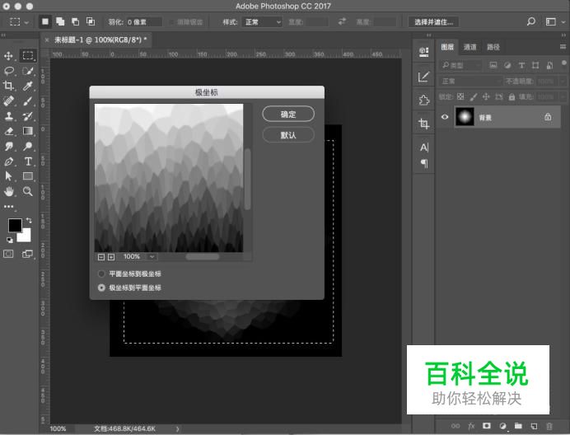Click the 确定 button
This screenshot has height=435, width=570.
287,114
